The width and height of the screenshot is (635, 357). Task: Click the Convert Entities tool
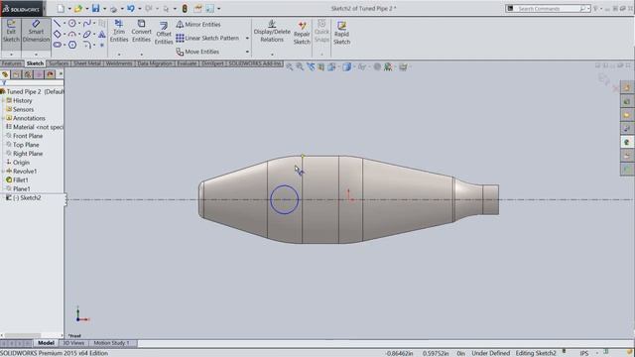[x=141, y=32]
